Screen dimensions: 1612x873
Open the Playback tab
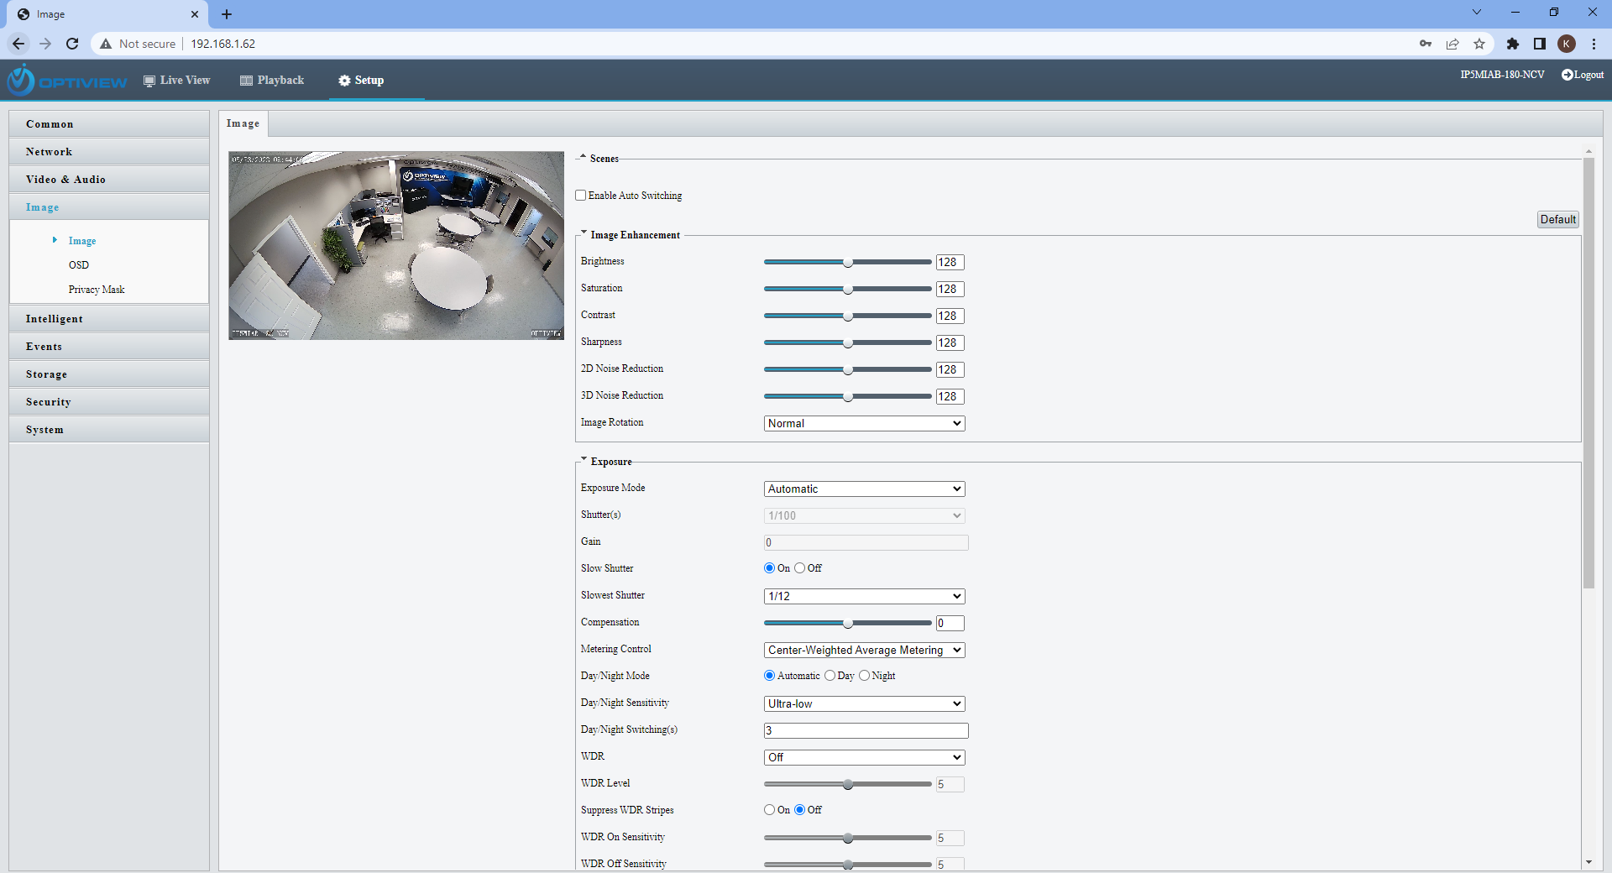tap(272, 81)
